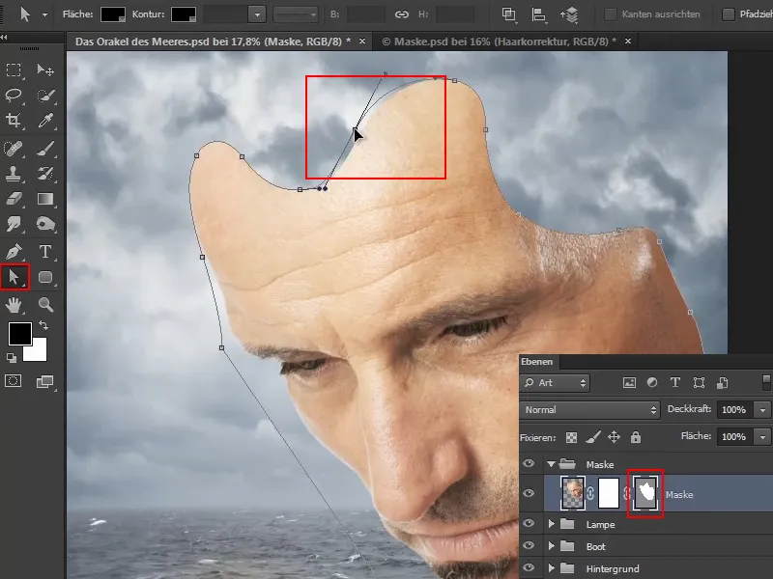Filter layers by pixel layers
This screenshot has height=579, width=773.
pos(629,382)
